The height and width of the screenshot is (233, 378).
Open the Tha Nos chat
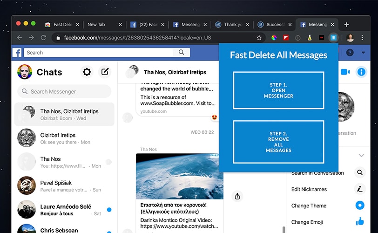point(64,162)
